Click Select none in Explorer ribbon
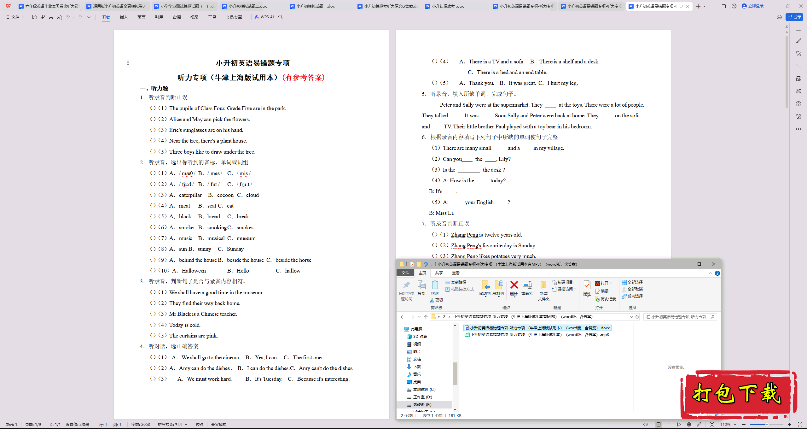 pyautogui.click(x=632, y=289)
